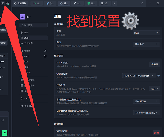Click the 基础设置 section heading
The height and width of the screenshot is (137, 164).
pyautogui.click(x=59, y=24)
